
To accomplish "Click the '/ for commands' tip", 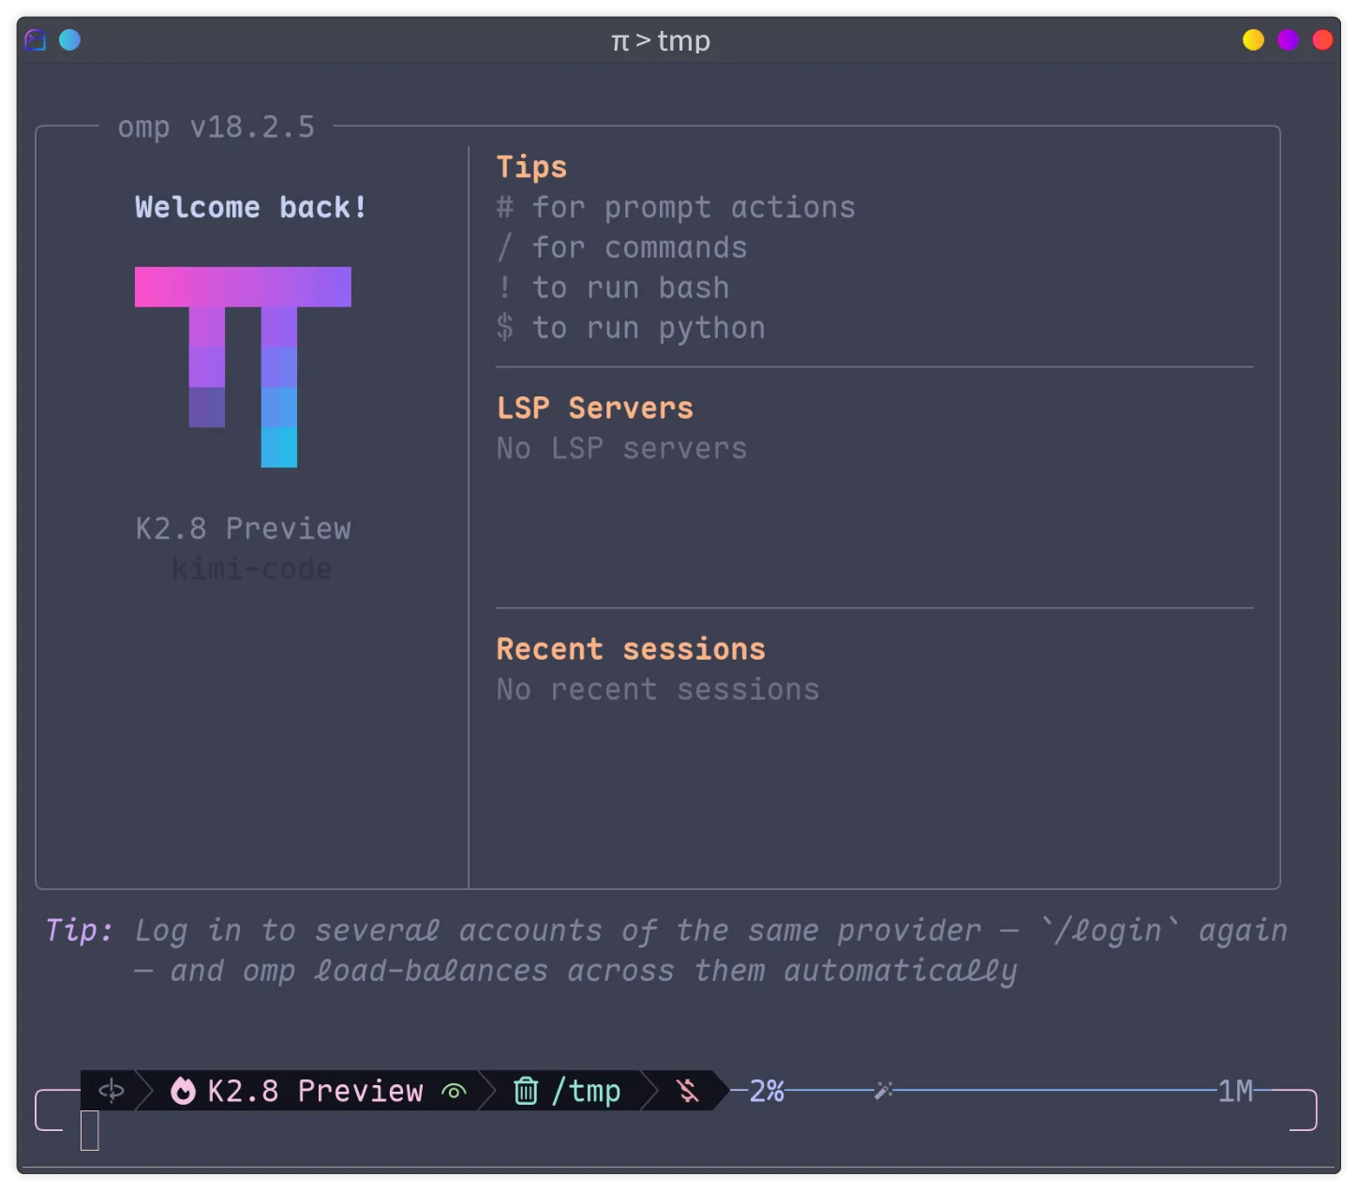I will coord(621,247).
